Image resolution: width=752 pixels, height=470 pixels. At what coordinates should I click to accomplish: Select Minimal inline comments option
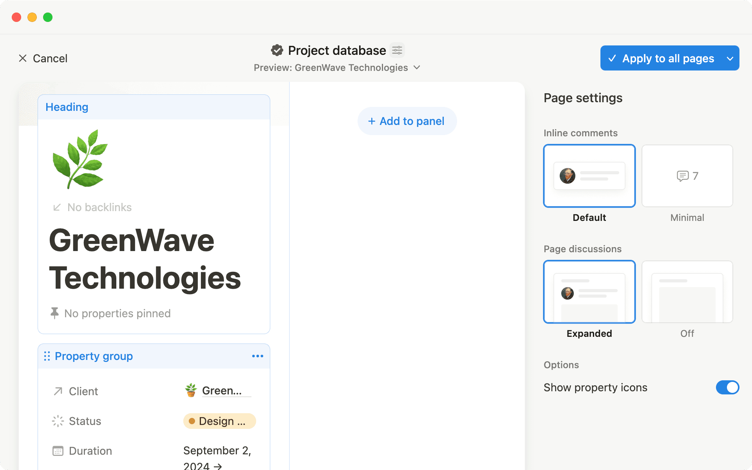coord(687,176)
